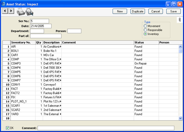Viewport: 184px width, 132px height.
Task: Click the Conveyor1 description cell
Action: [52, 84]
